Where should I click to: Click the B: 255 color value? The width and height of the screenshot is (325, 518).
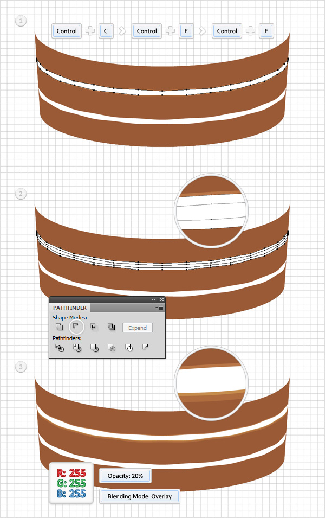pos(71,494)
